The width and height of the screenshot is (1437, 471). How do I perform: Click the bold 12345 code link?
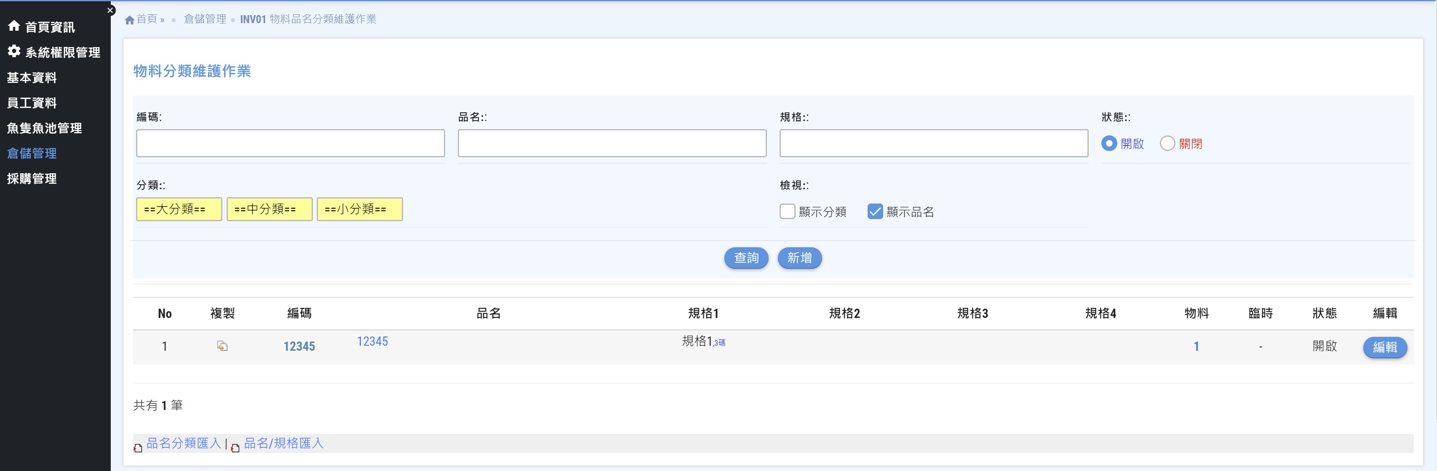[x=299, y=346]
